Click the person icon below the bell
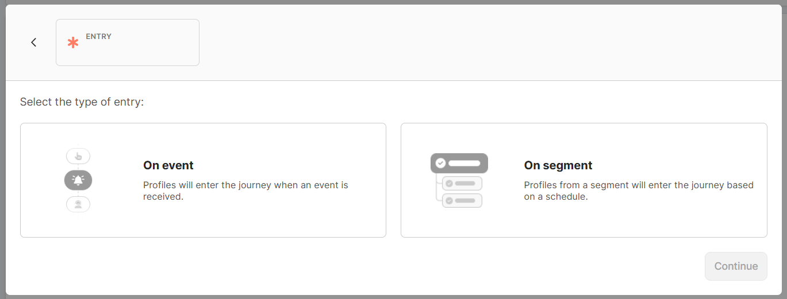 (78, 204)
